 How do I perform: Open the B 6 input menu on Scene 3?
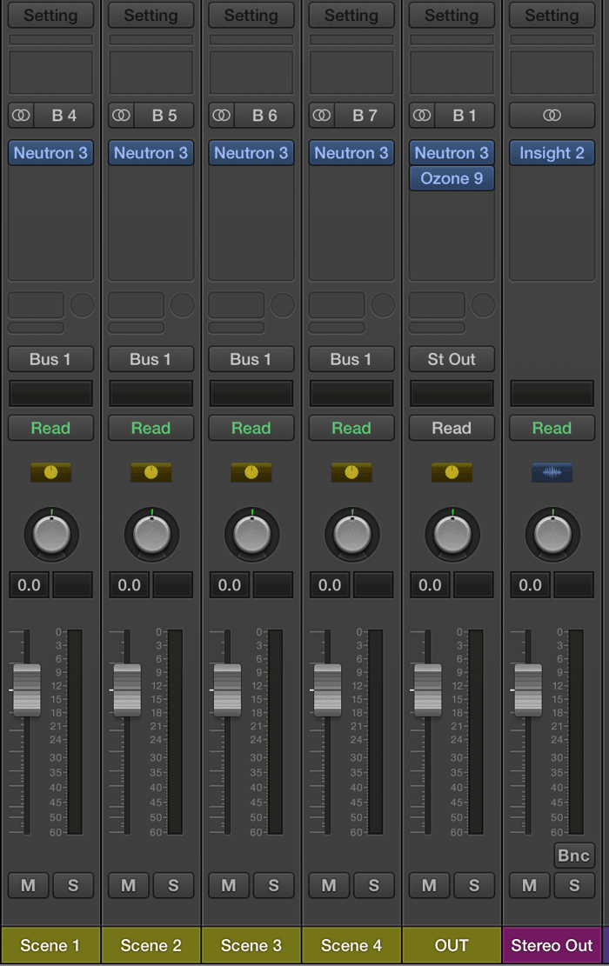pos(264,115)
